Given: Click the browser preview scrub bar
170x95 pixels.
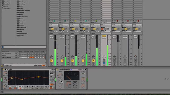Looking at the screenshot, I should click(x=25, y=47).
